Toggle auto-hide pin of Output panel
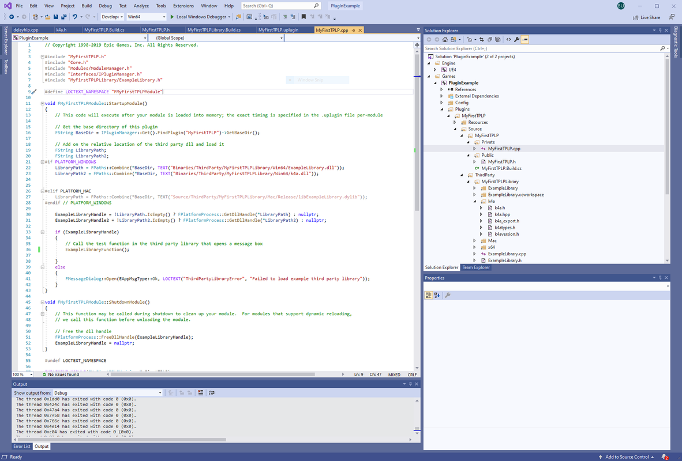The height and width of the screenshot is (461, 682). click(x=410, y=384)
